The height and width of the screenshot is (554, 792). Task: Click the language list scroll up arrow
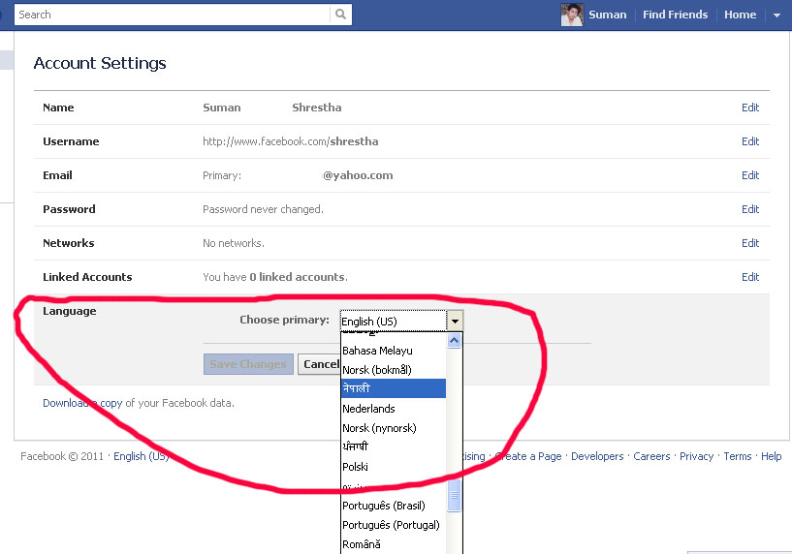(454, 341)
